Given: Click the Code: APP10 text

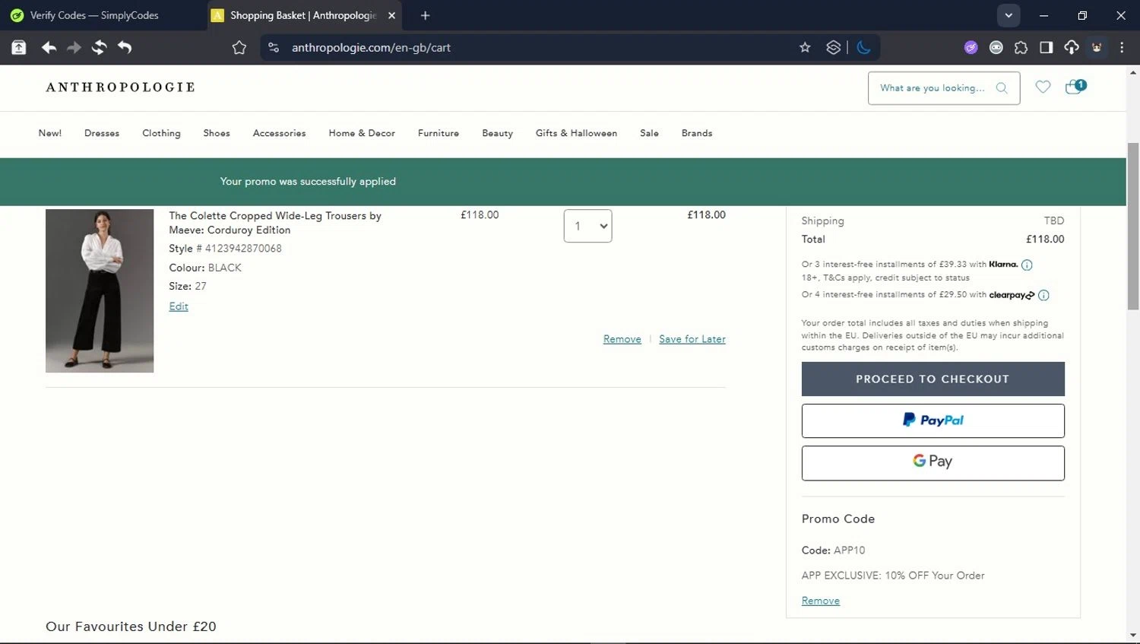Looking at the screenshot, I should tap(833, 550).
